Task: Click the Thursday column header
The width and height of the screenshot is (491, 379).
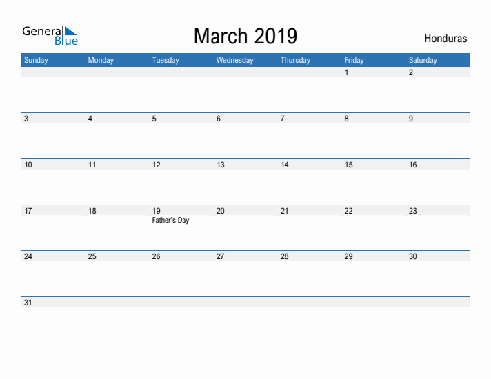Action: click(x=295, y=60)
